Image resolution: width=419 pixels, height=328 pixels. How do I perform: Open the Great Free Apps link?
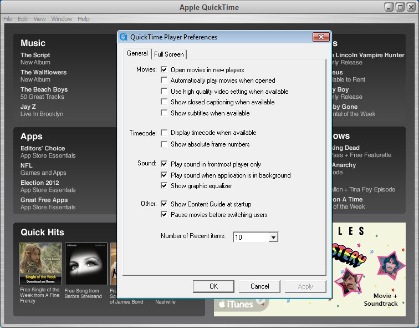pos(44,200)
